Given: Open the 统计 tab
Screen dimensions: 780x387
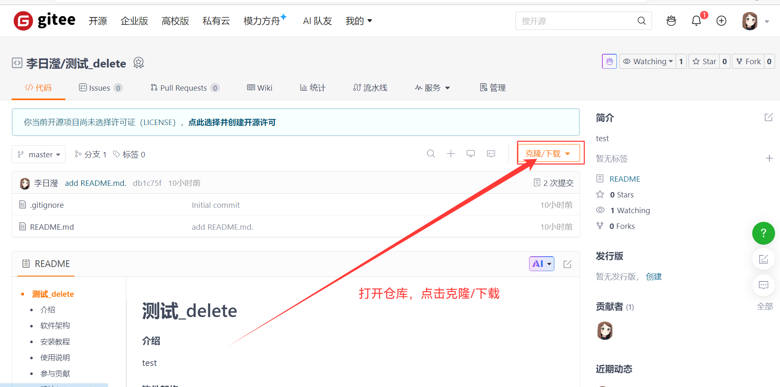Looking at the screenshot, I should click(x=313, y=88).
